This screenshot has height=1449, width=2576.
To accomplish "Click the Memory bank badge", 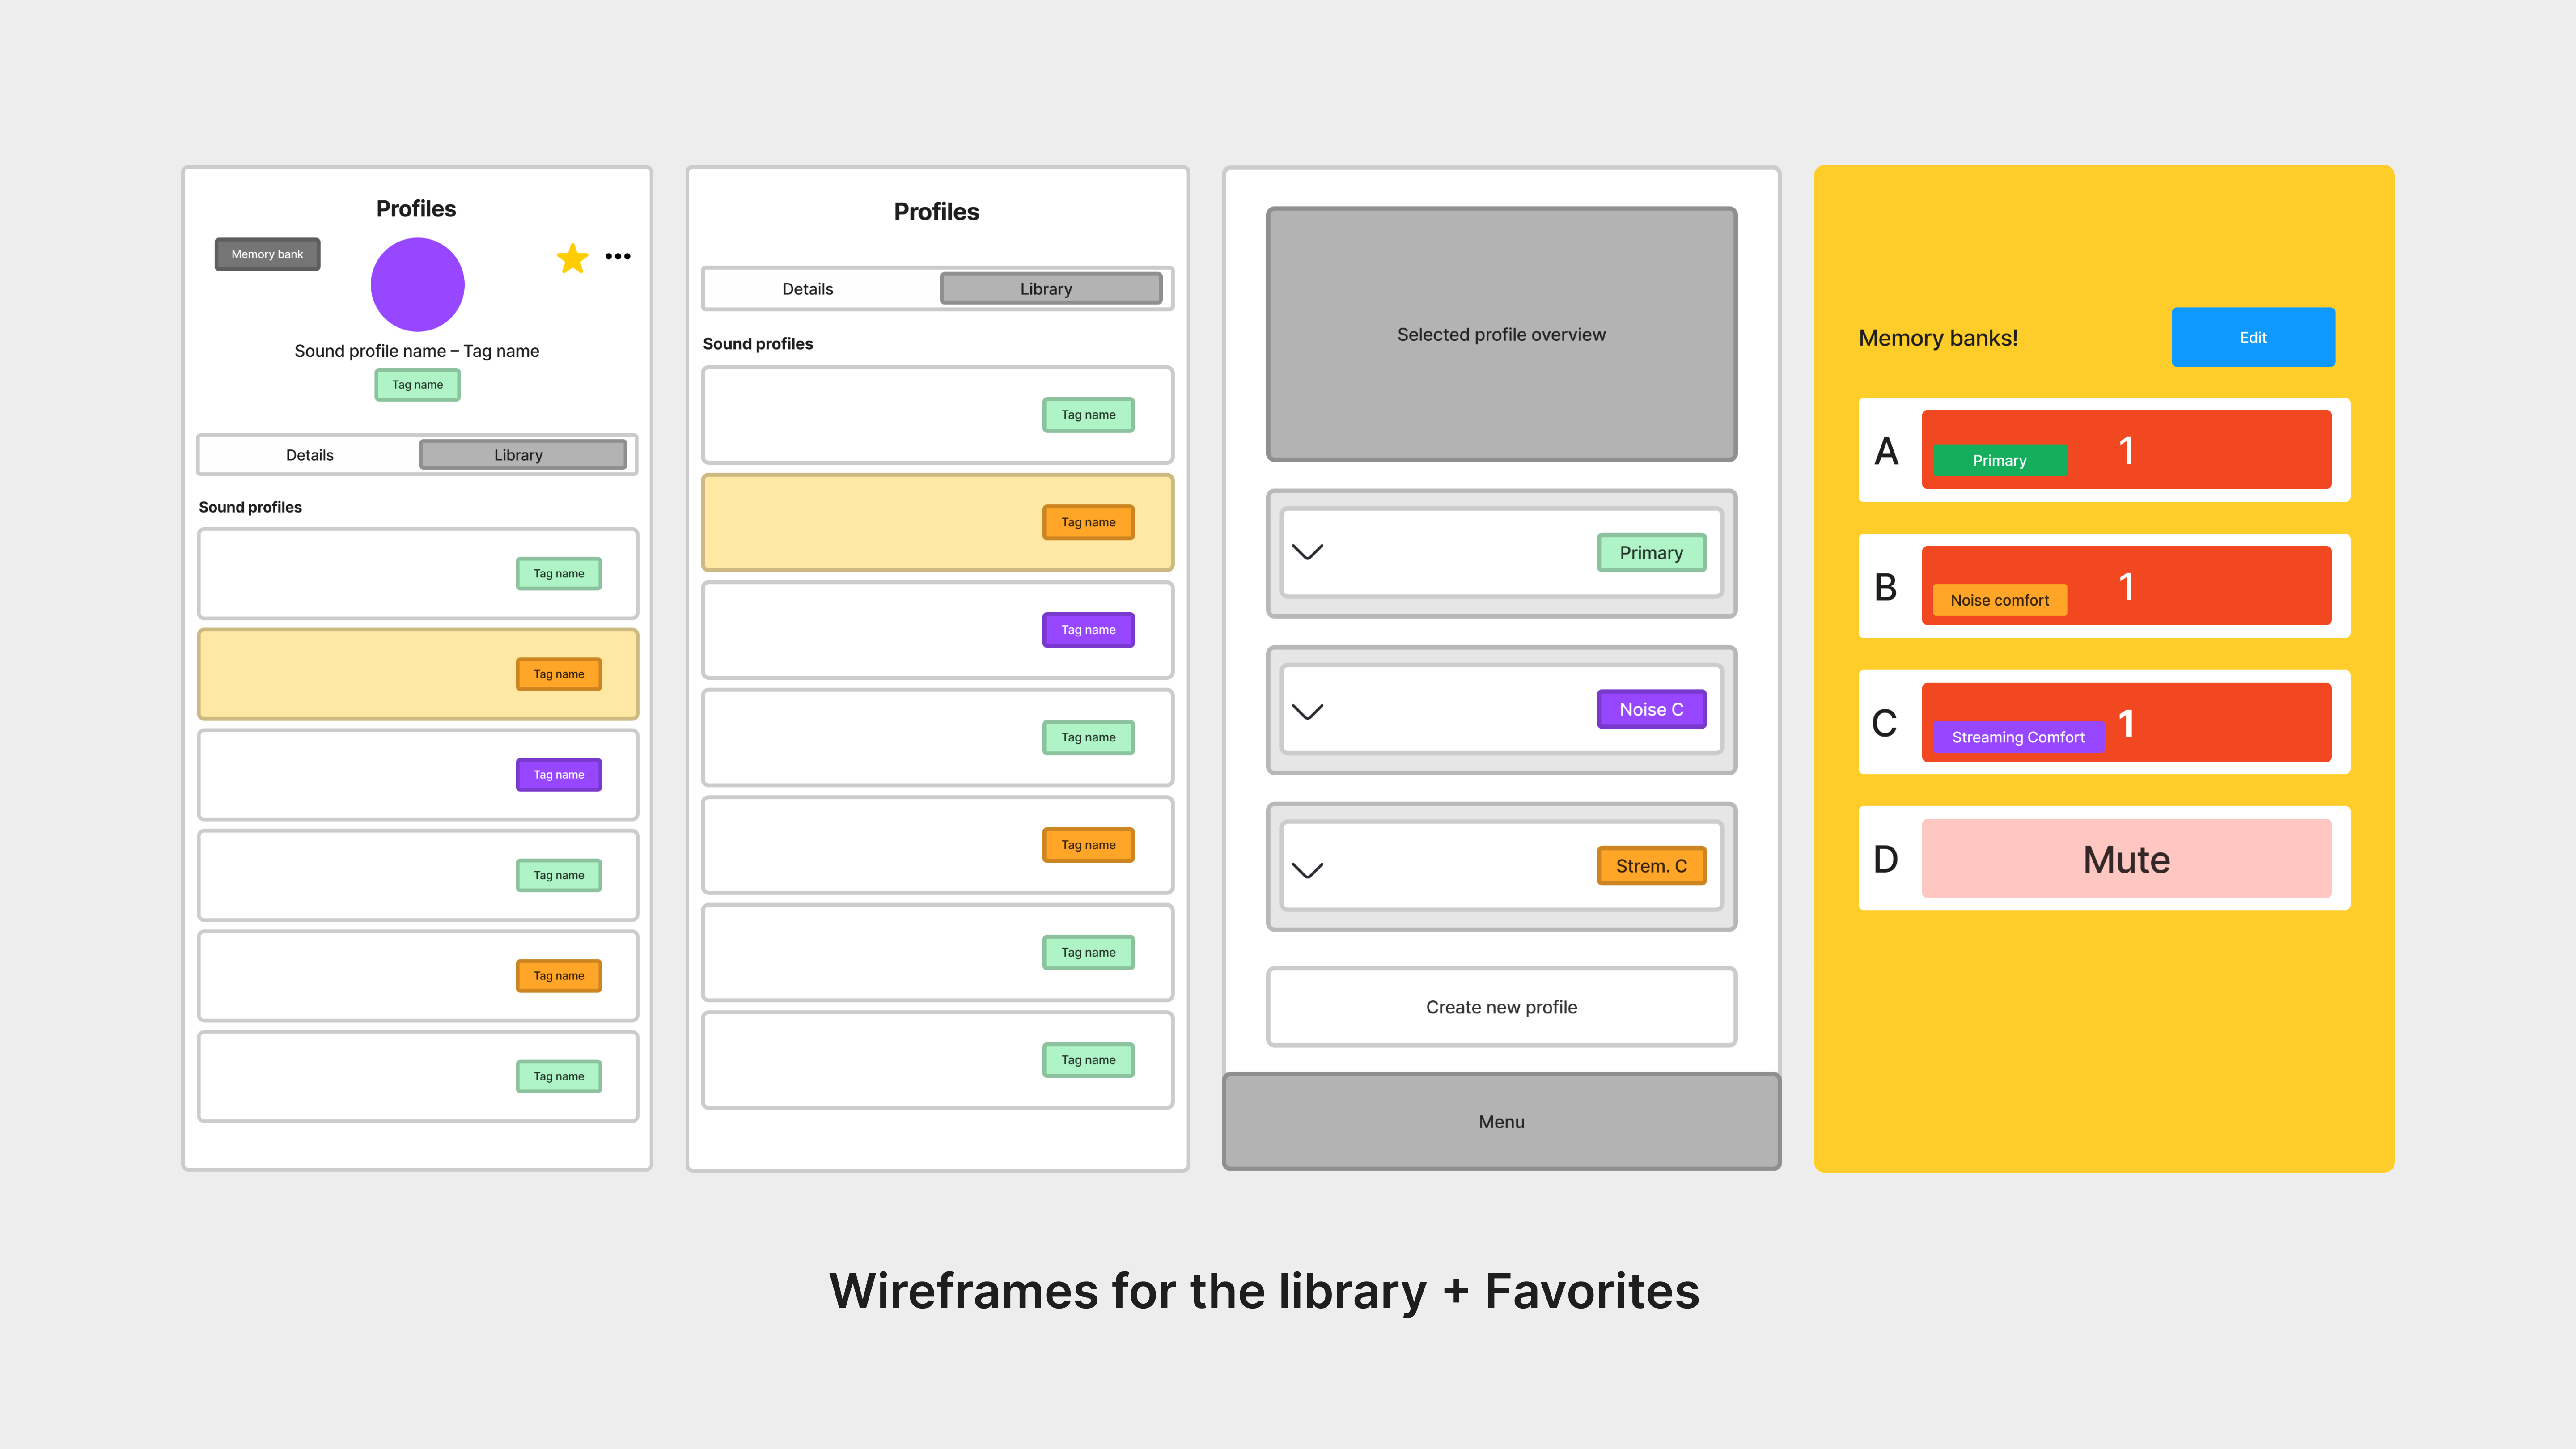I will [x=267, y=254].
